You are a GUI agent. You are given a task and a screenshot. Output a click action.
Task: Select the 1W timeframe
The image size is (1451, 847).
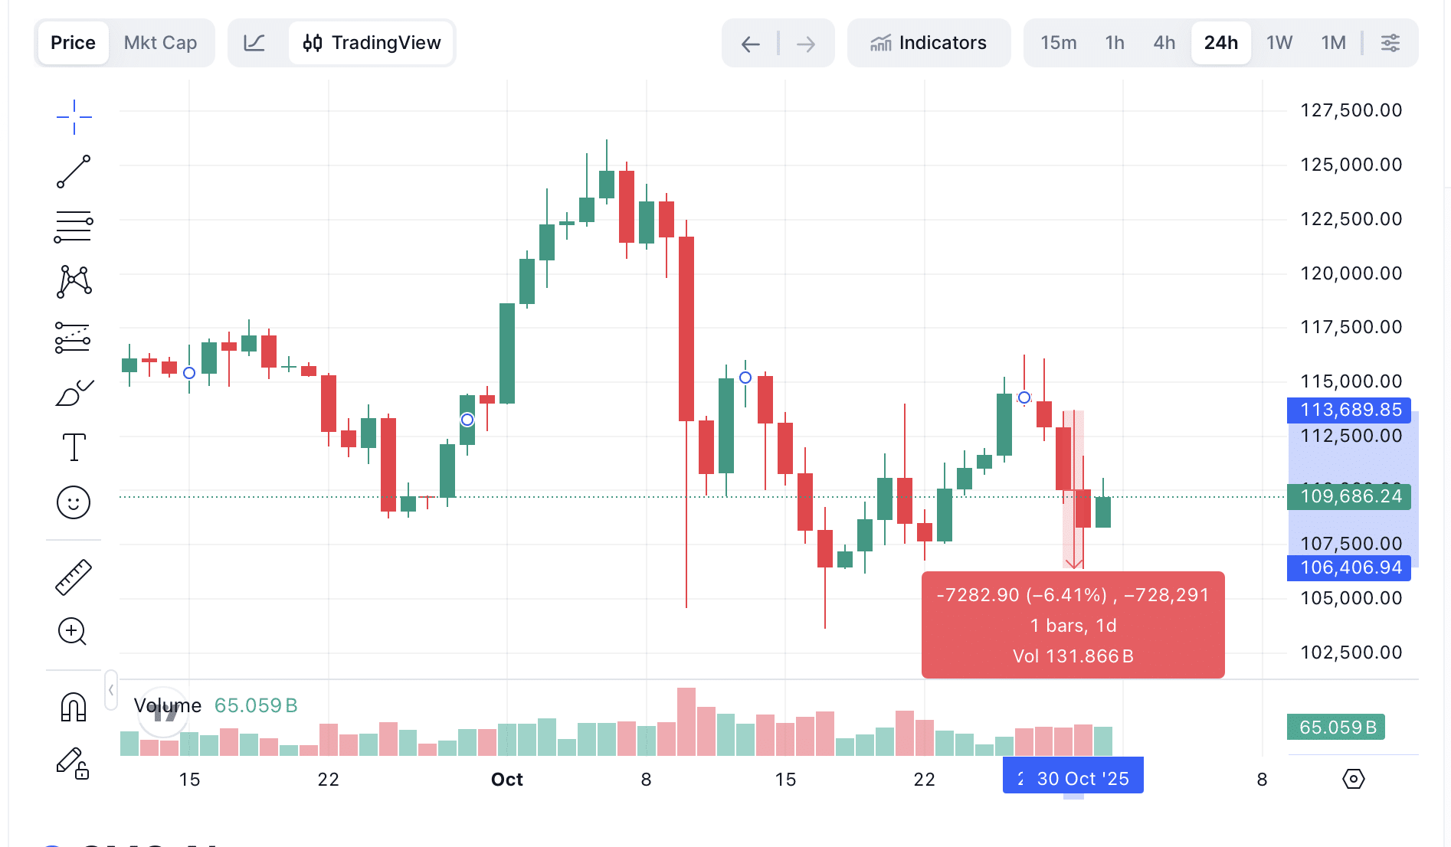coord(1279,43)
